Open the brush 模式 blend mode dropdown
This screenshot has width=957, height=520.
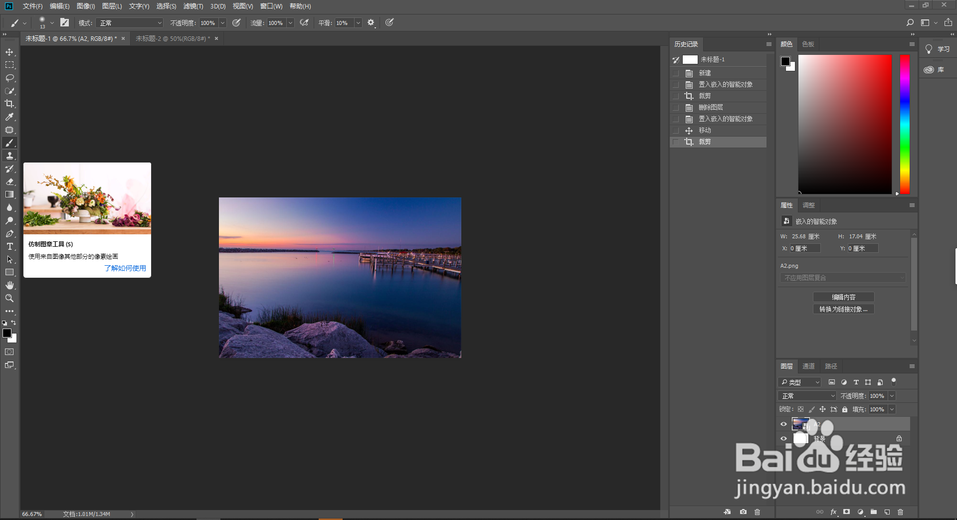point(130,23)
